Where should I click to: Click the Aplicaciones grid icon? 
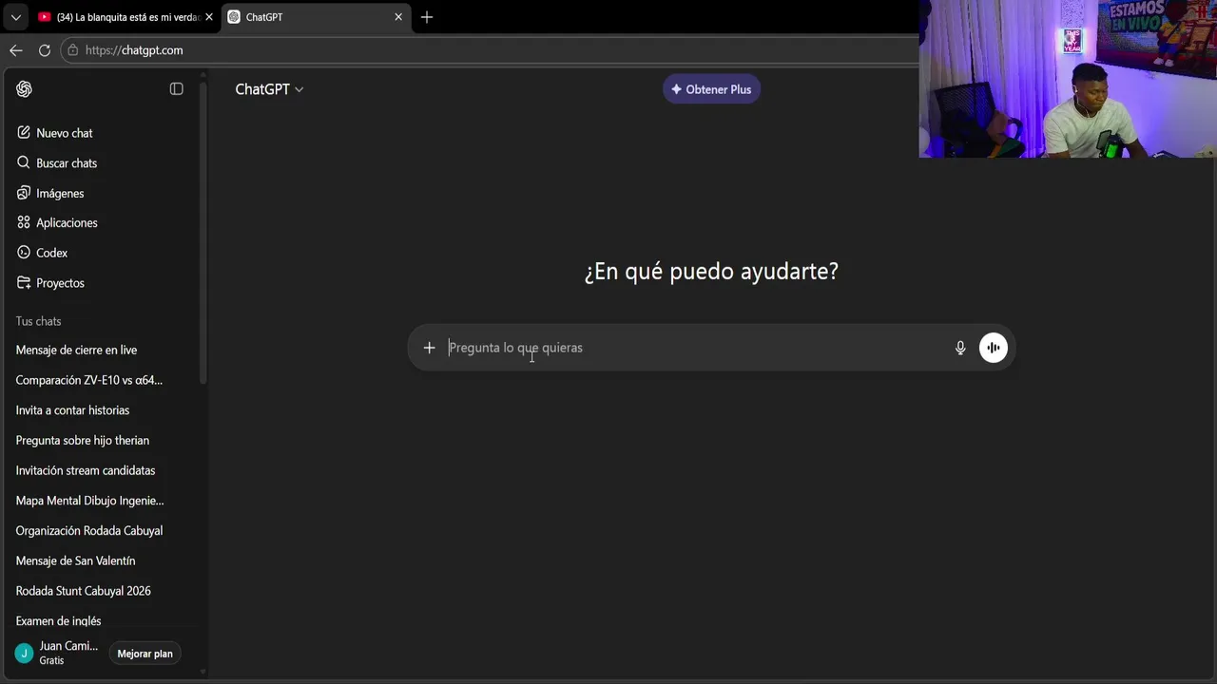24,222
